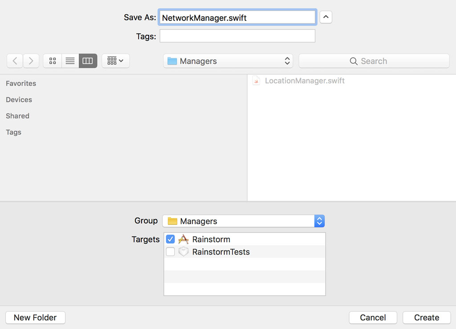Click the search magnifier icon

pos(354,61)
